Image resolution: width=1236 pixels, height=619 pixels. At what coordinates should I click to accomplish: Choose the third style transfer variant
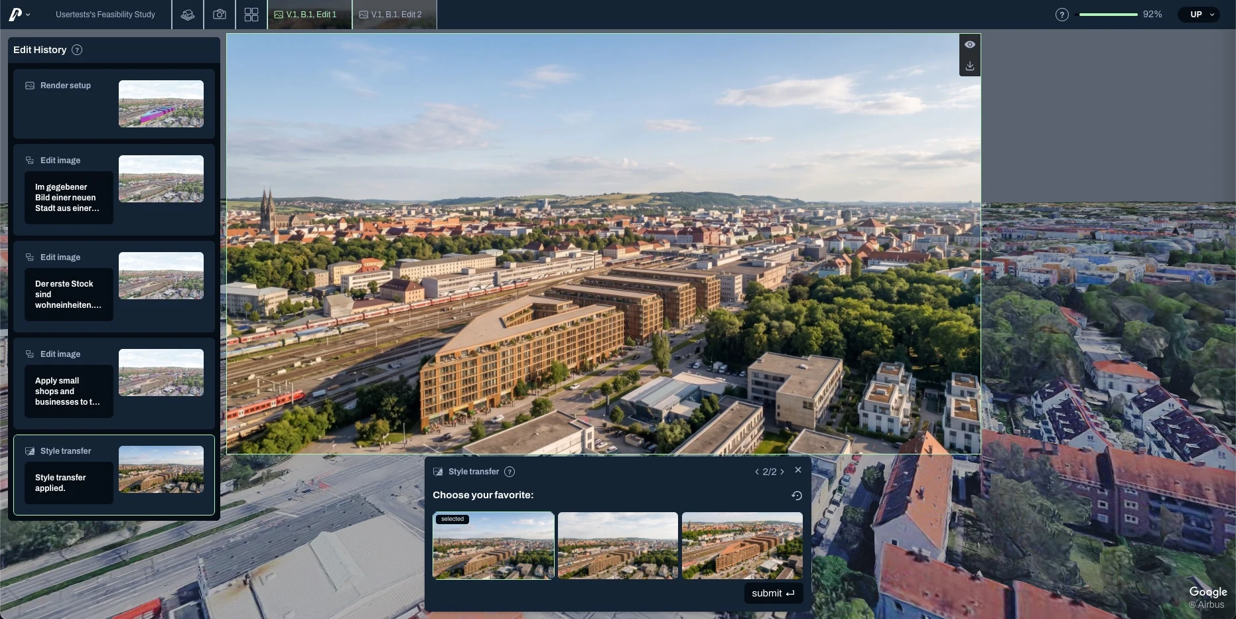pyautogui.click(x=742, y=545)
